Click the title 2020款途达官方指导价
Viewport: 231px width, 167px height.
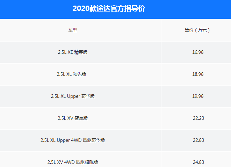(x=109, y=8)
